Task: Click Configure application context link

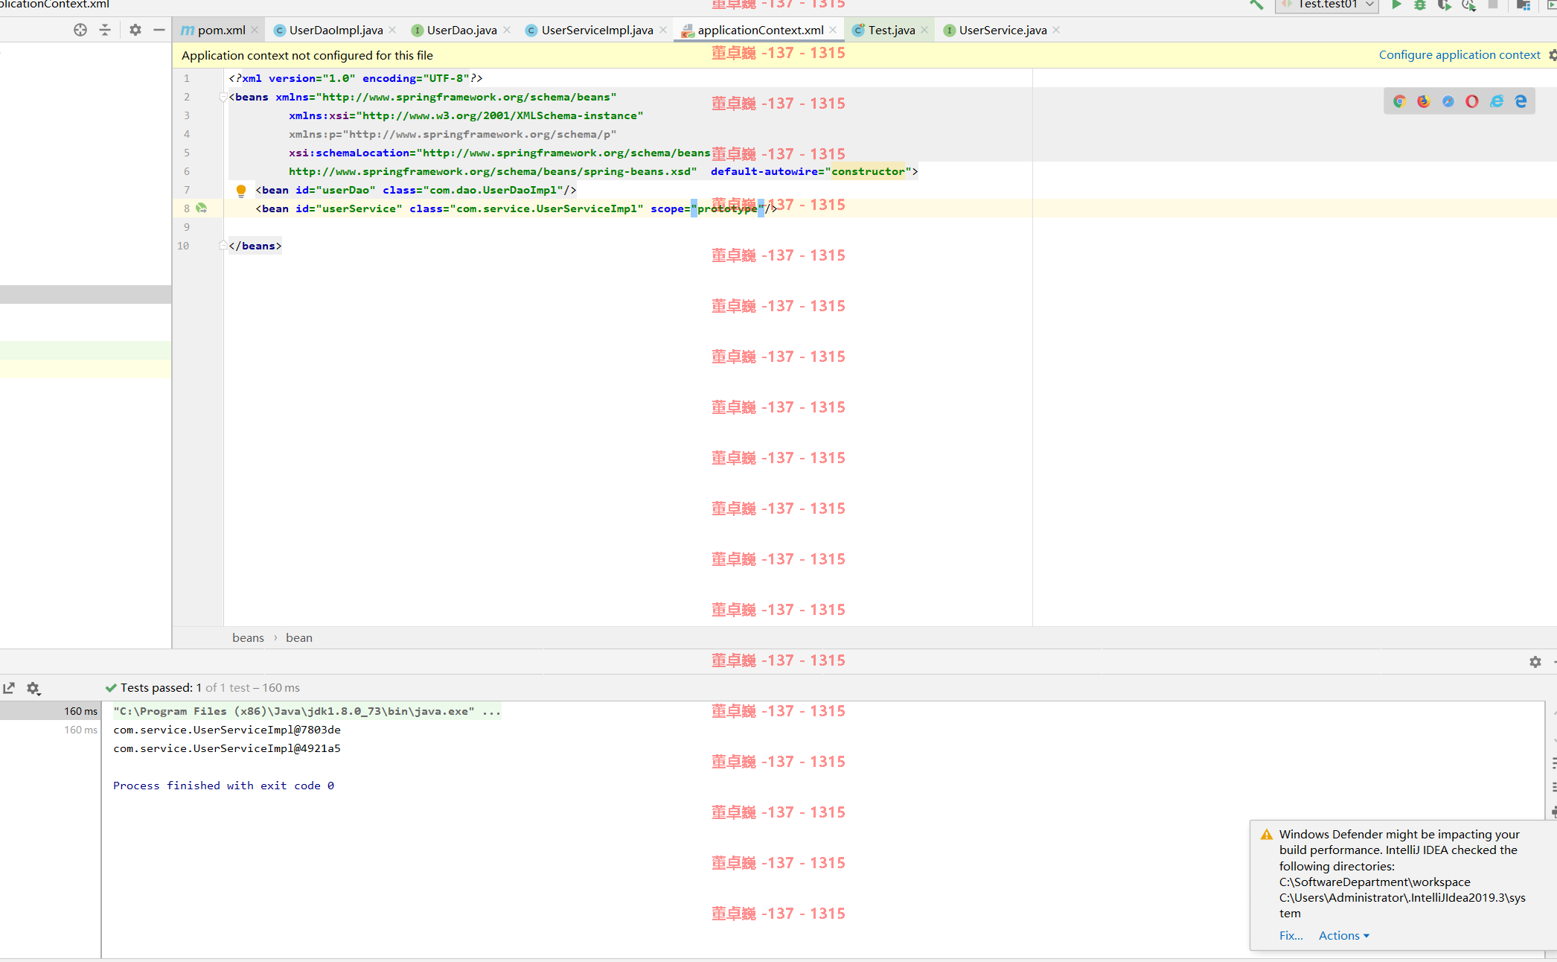Action: click(x=1459, y=55)
